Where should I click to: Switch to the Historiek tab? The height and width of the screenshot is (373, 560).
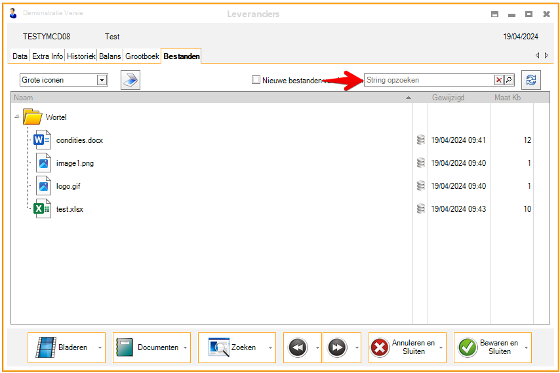click(81, 56)
